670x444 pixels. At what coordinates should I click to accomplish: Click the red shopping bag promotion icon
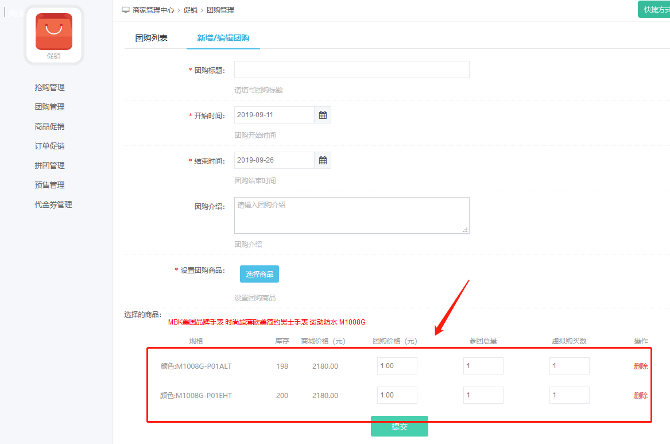click(x=54, y=32)
